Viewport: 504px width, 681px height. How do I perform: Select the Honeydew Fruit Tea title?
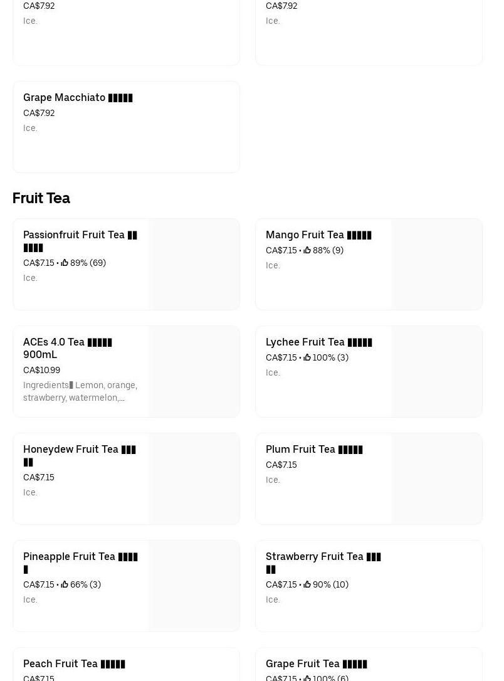[80, 455]
